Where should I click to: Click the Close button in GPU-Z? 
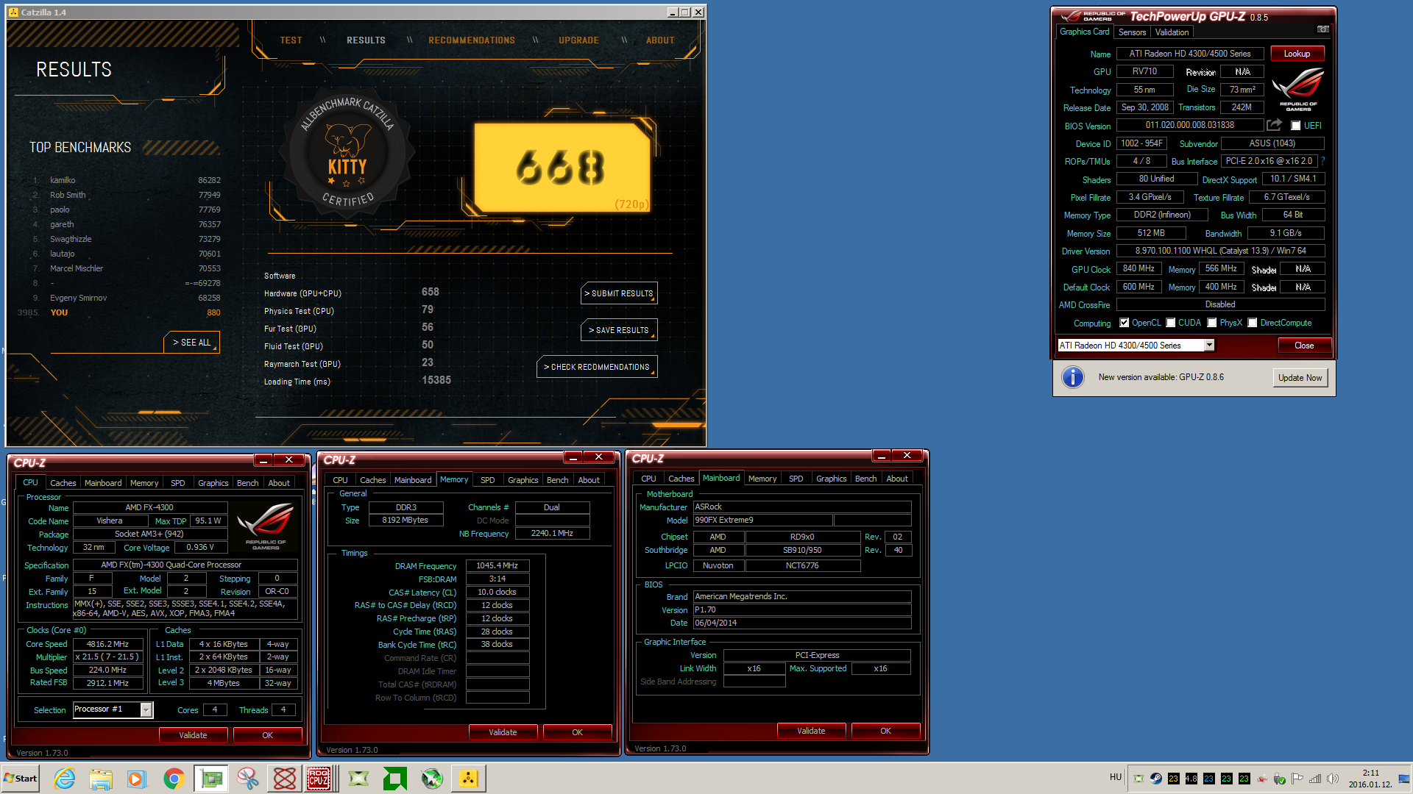point(1304,346)
